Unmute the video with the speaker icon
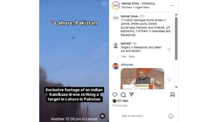The image size is (218, 122). click(103, 116)
